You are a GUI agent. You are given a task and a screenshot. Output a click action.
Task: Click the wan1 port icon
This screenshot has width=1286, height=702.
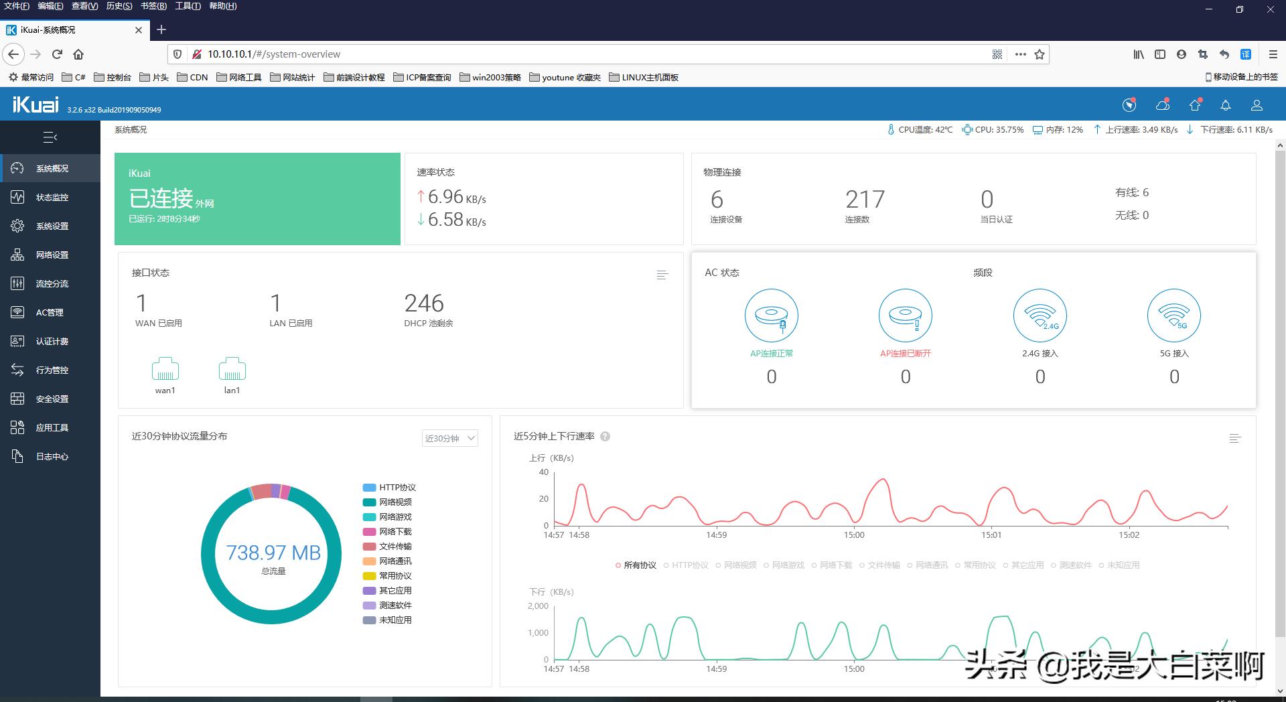(x=165, y=369)
